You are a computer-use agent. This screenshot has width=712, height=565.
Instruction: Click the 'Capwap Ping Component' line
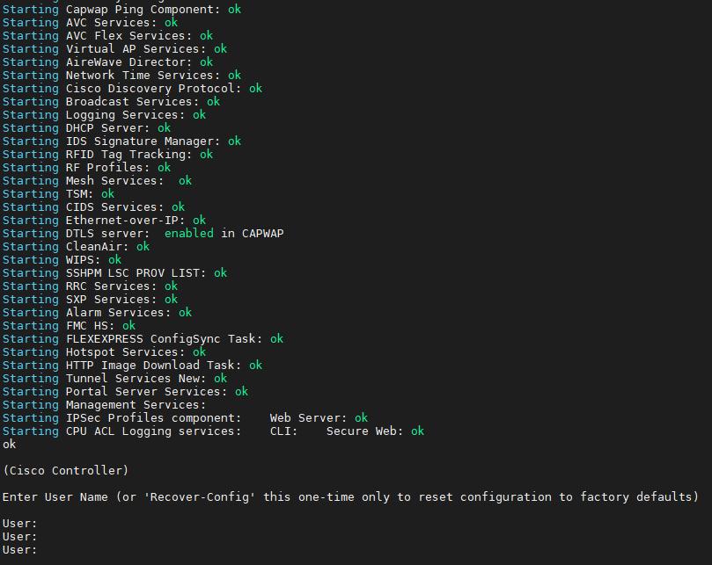[x=121, y=10]
